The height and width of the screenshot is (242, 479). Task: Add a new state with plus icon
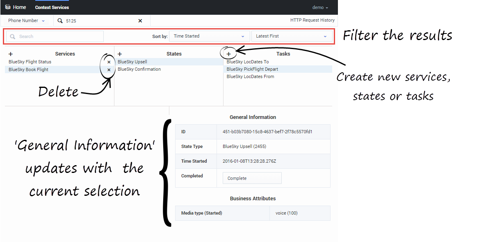pyautogui.click(x=120, y=54)
